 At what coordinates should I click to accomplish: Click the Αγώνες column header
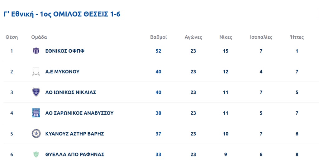[x=193, y=37]
